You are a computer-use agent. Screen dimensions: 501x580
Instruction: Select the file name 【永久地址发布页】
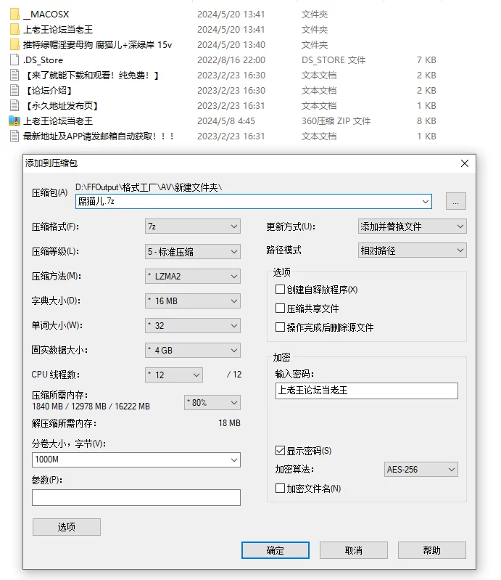[61, 106]
